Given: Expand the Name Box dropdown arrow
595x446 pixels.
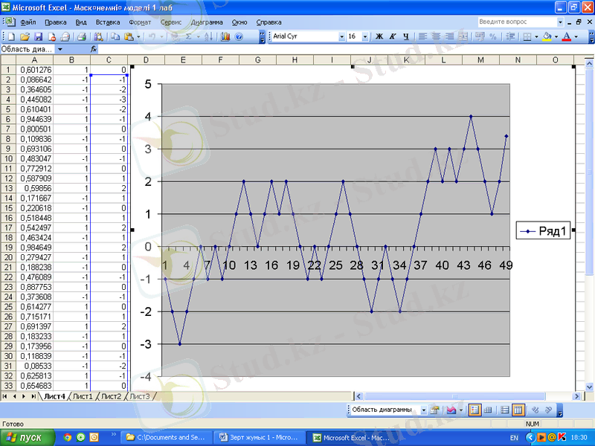Looking at the screenshot, I should [x=59, y=49].
